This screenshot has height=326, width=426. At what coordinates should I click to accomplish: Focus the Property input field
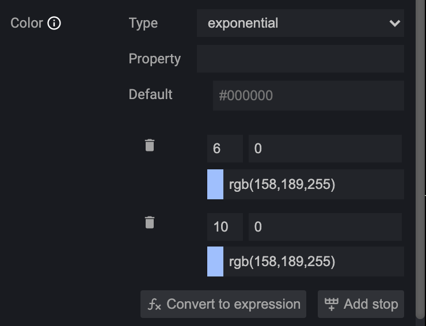(x=300, y=59)
